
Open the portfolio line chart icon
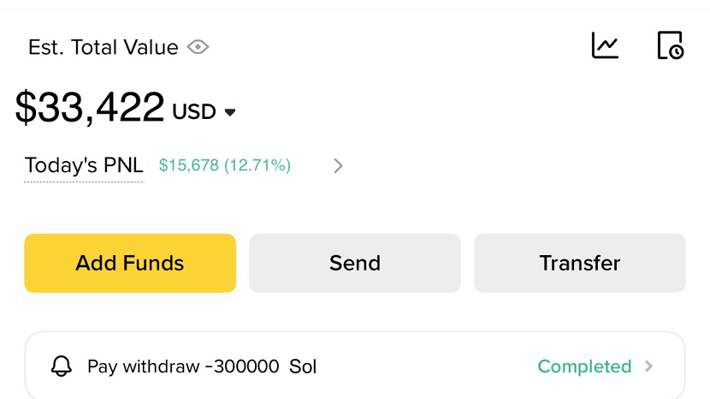point(605,45)
